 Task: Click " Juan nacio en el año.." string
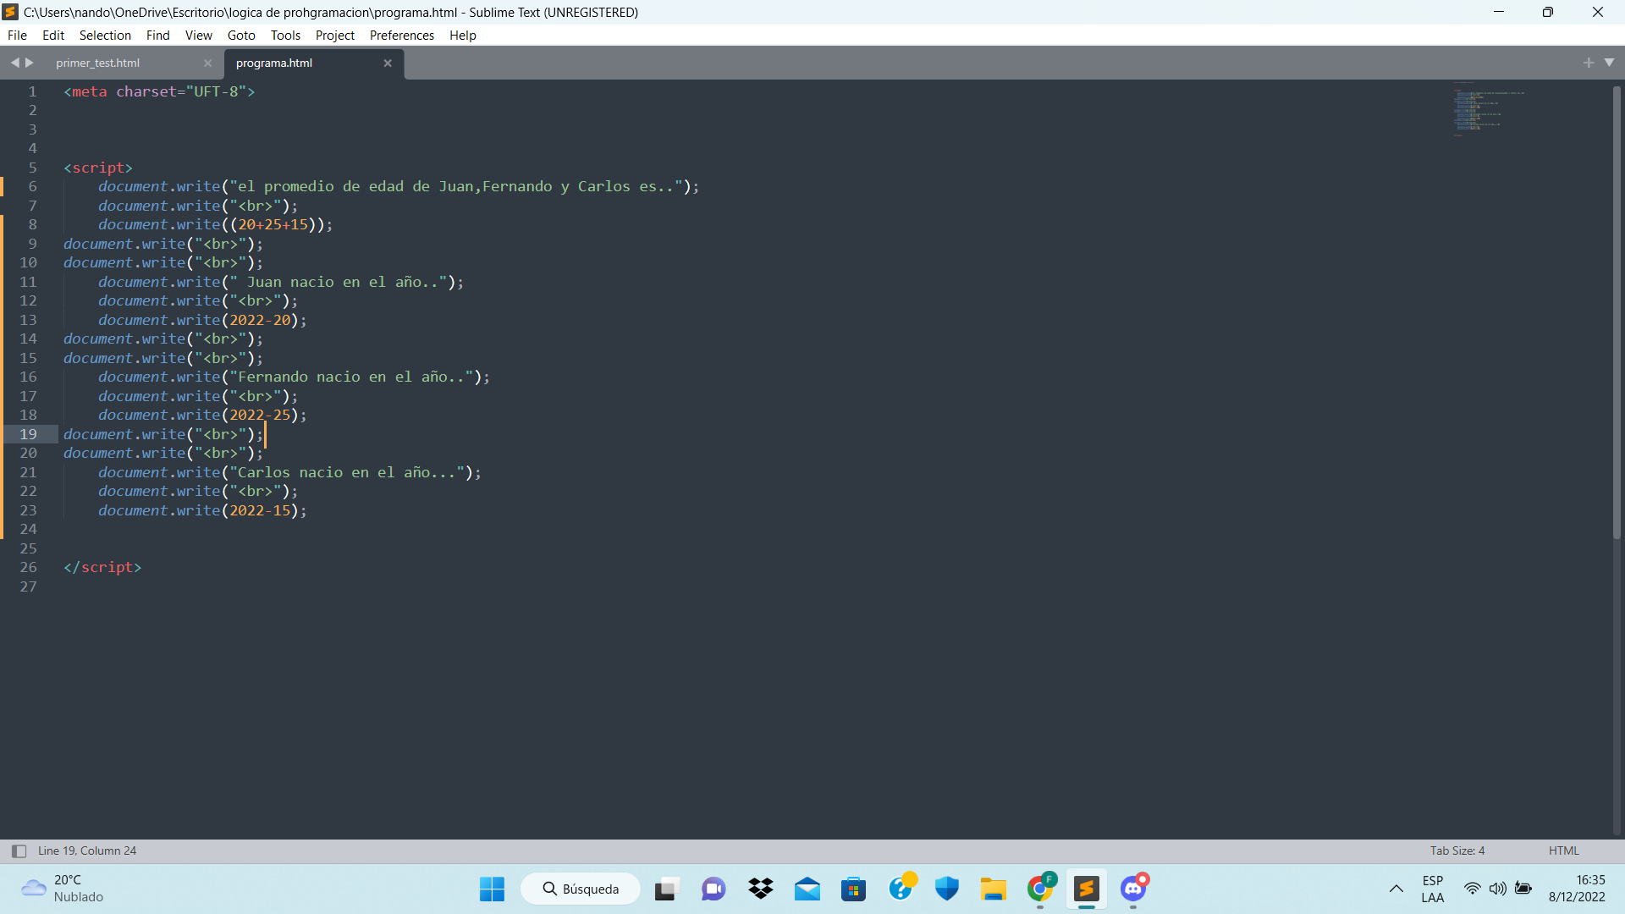(339, 282)
